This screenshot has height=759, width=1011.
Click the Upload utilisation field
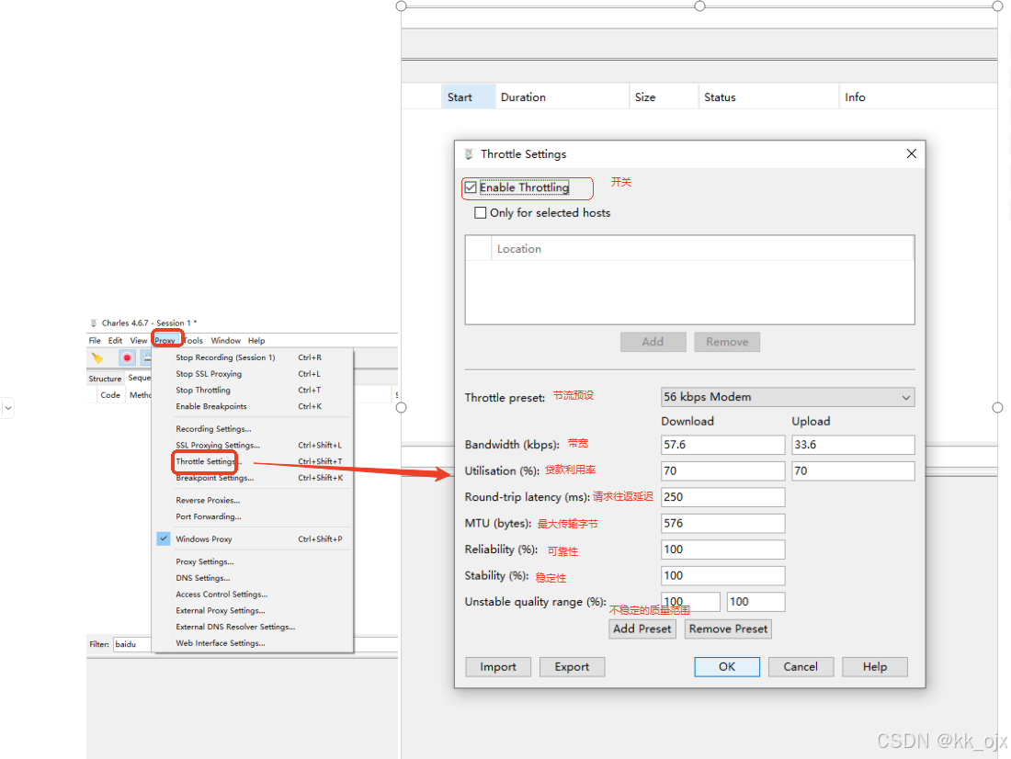pos(853,470)
